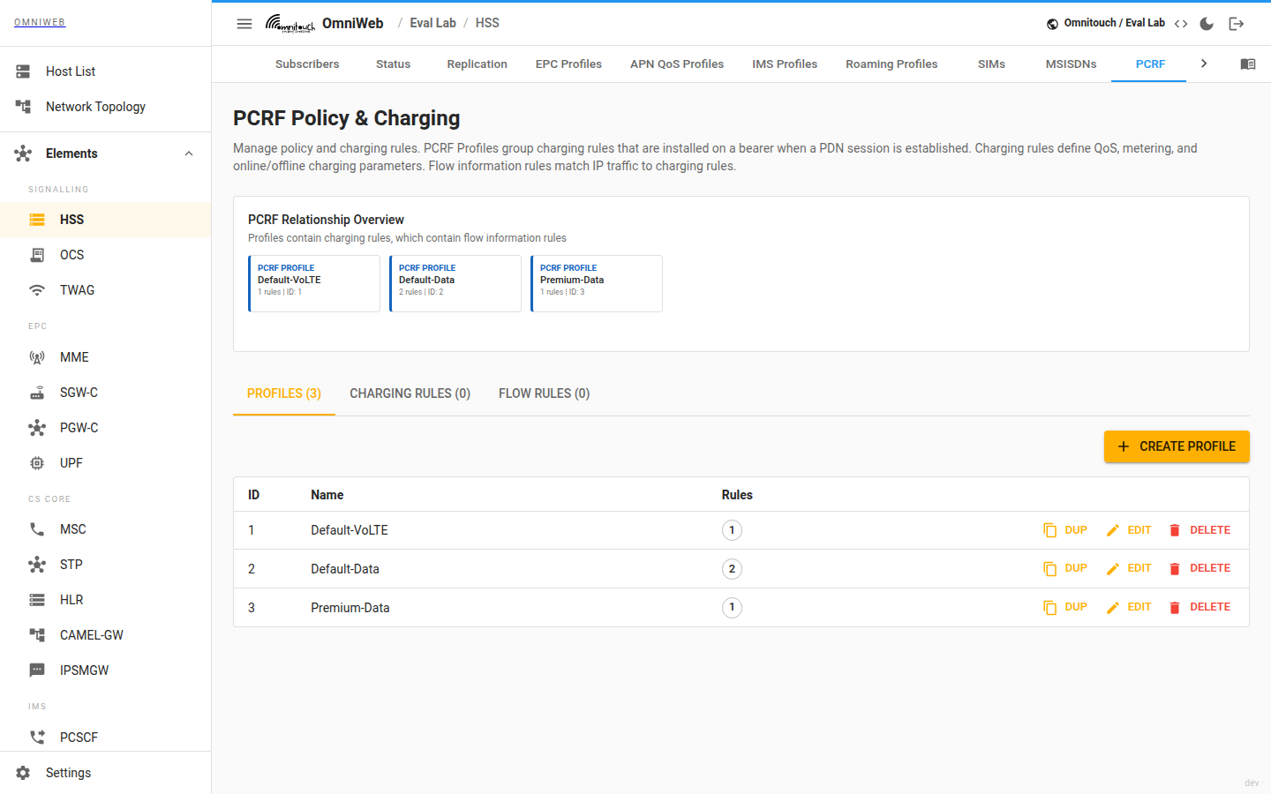The image size is (1271, 794).
Task: Open the documentation book icon
Action: coord(1248,64)
